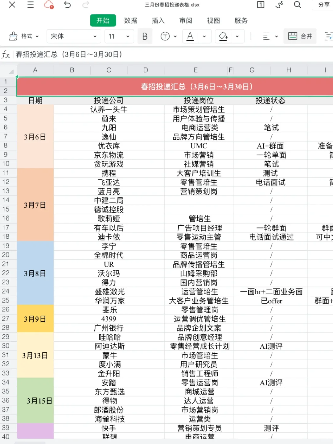Select the AI+群面 status cell
The width and height of the screenshot is (333, 444).
270,146
